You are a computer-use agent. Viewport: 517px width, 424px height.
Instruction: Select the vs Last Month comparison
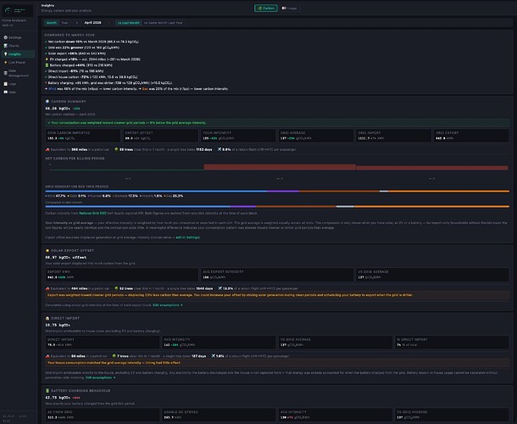(x=128, y=23)
